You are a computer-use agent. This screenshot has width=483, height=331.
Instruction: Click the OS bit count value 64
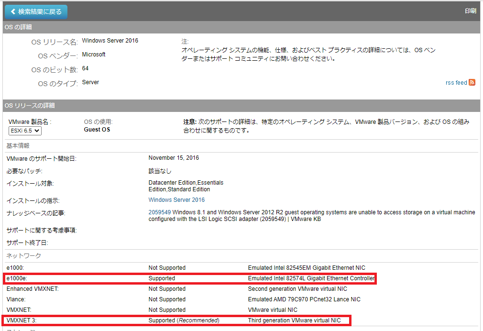click(85, 68)
